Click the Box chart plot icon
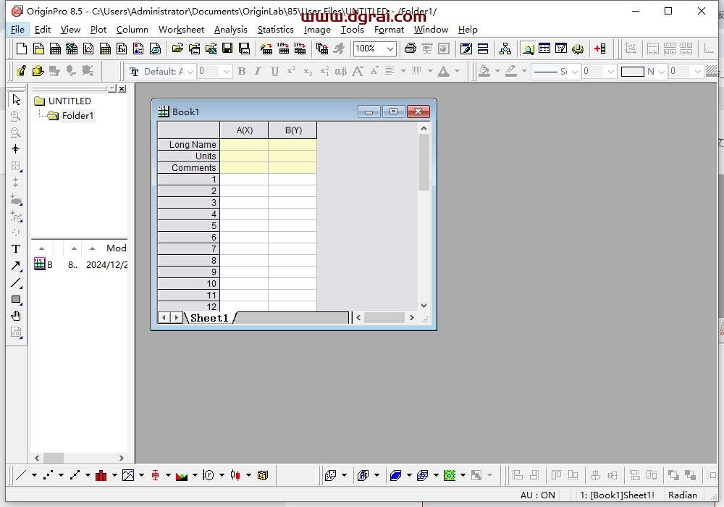This screenshot has width=724, height=507. pyautogui.click(x=155, y=475)
